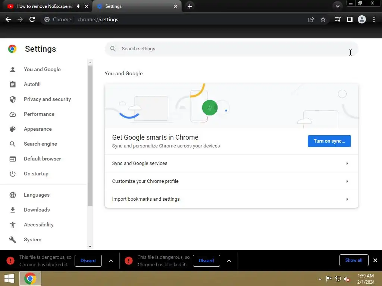Open Performance settings
The width and height of the screenshot is (382, 286).
[39, 114]
